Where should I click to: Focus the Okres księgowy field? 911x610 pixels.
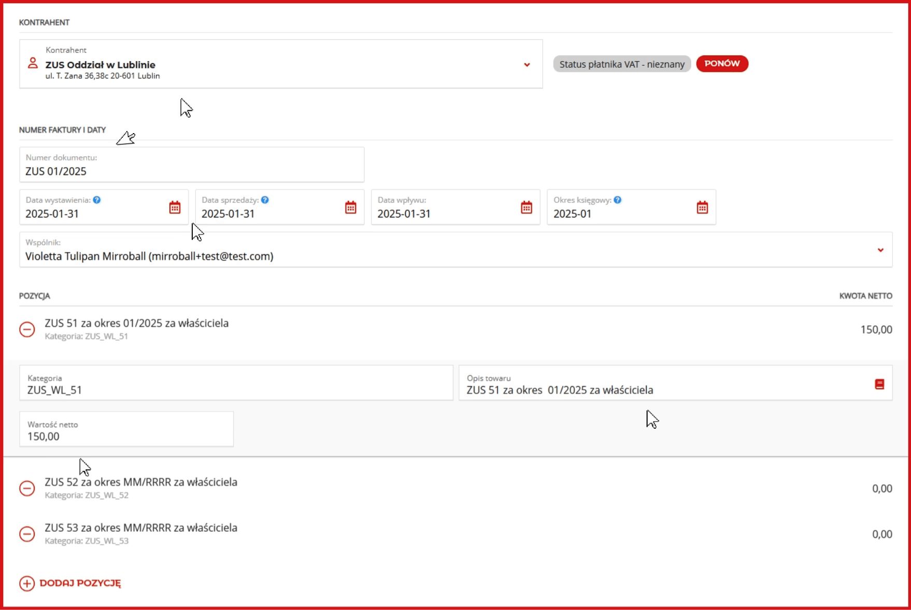[631, 207]
